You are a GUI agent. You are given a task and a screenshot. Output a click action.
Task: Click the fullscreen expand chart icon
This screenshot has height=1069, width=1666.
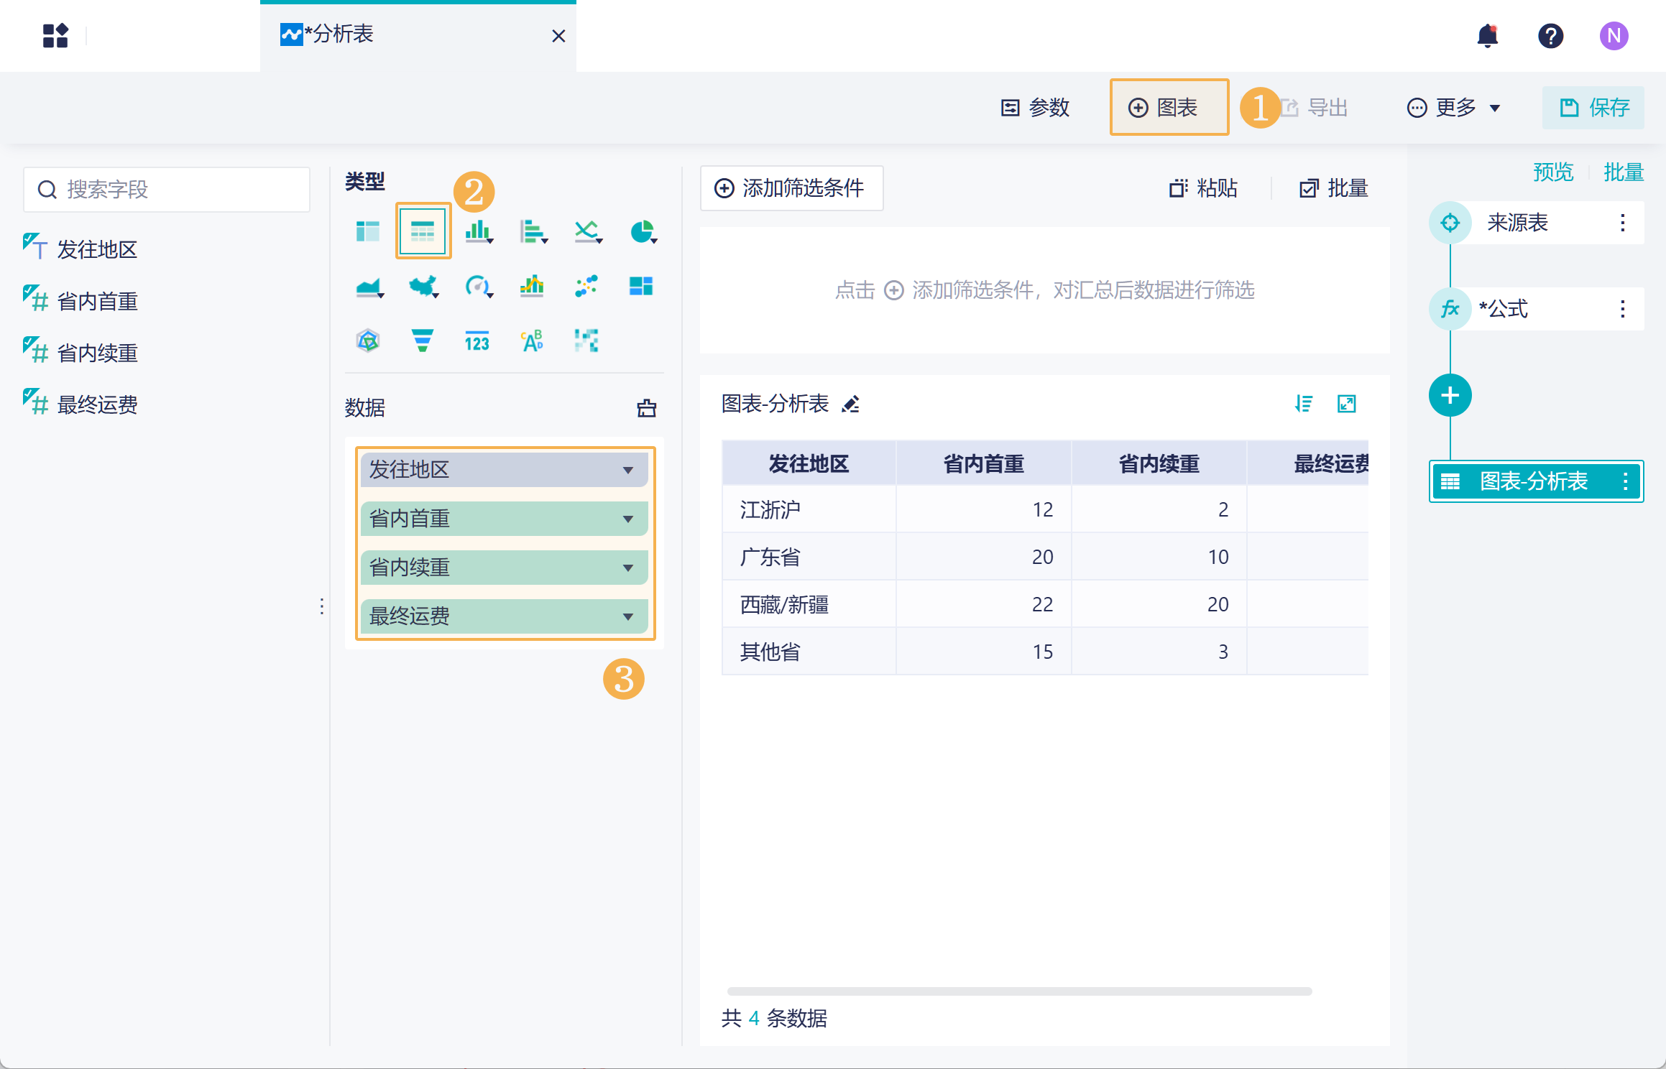click(x=1346, y=404)
